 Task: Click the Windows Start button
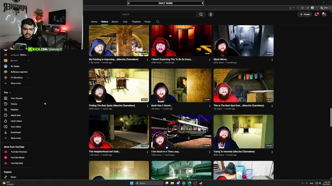click(132, 183)
